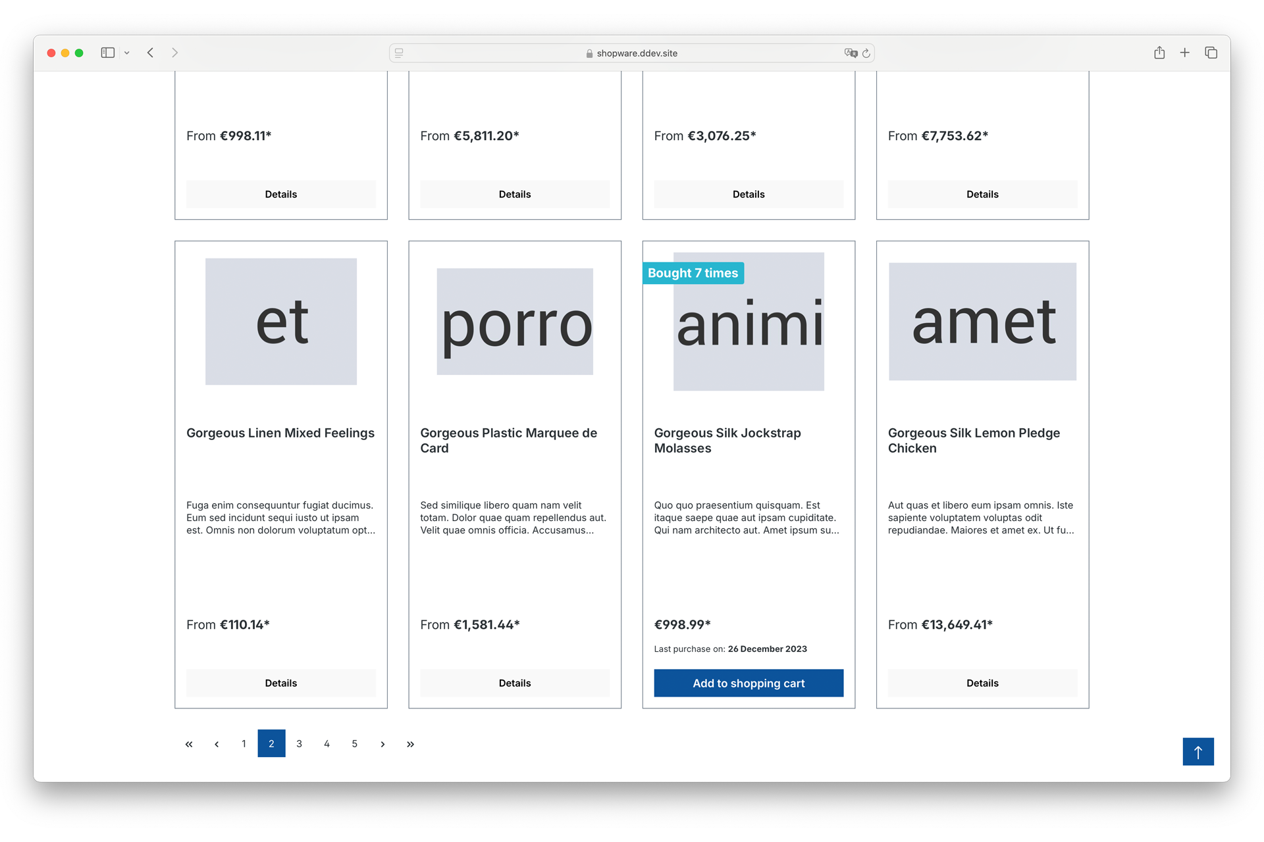Go forward with the browser forward arrow
Viewport: 1264px width, 842px height.
click(x=174, y=53)
